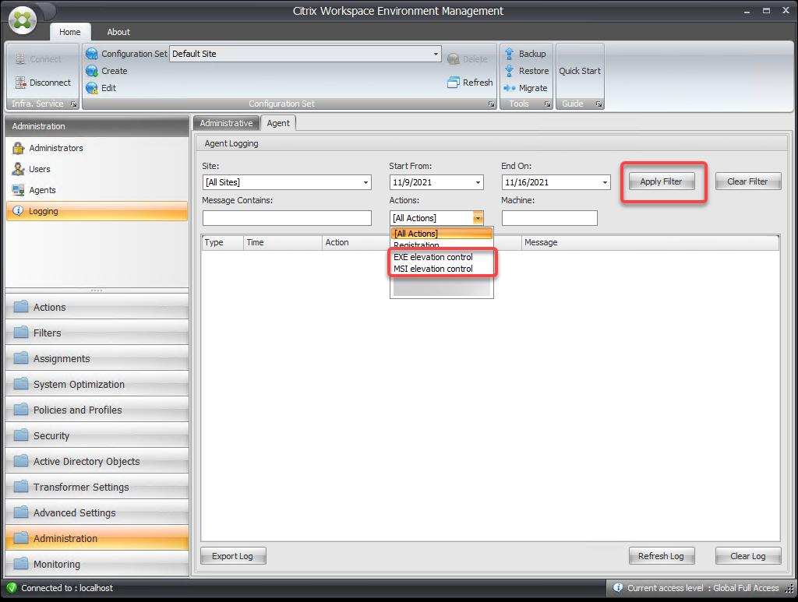
Task: Expand Infra. Service group launcher
Action: click(74, 104)
